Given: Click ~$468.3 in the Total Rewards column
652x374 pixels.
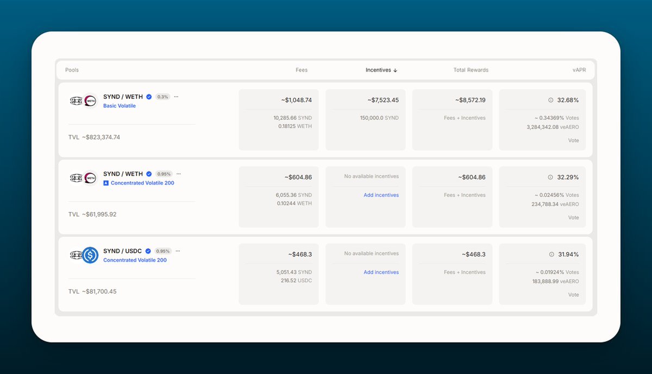Looking at the screenshot, I should pos(474,255).
